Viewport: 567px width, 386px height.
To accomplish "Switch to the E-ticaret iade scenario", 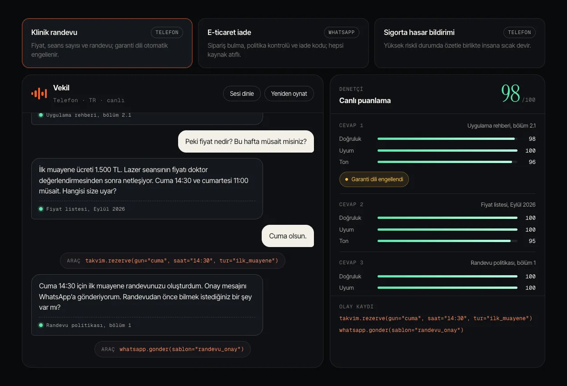I will 283,43.
